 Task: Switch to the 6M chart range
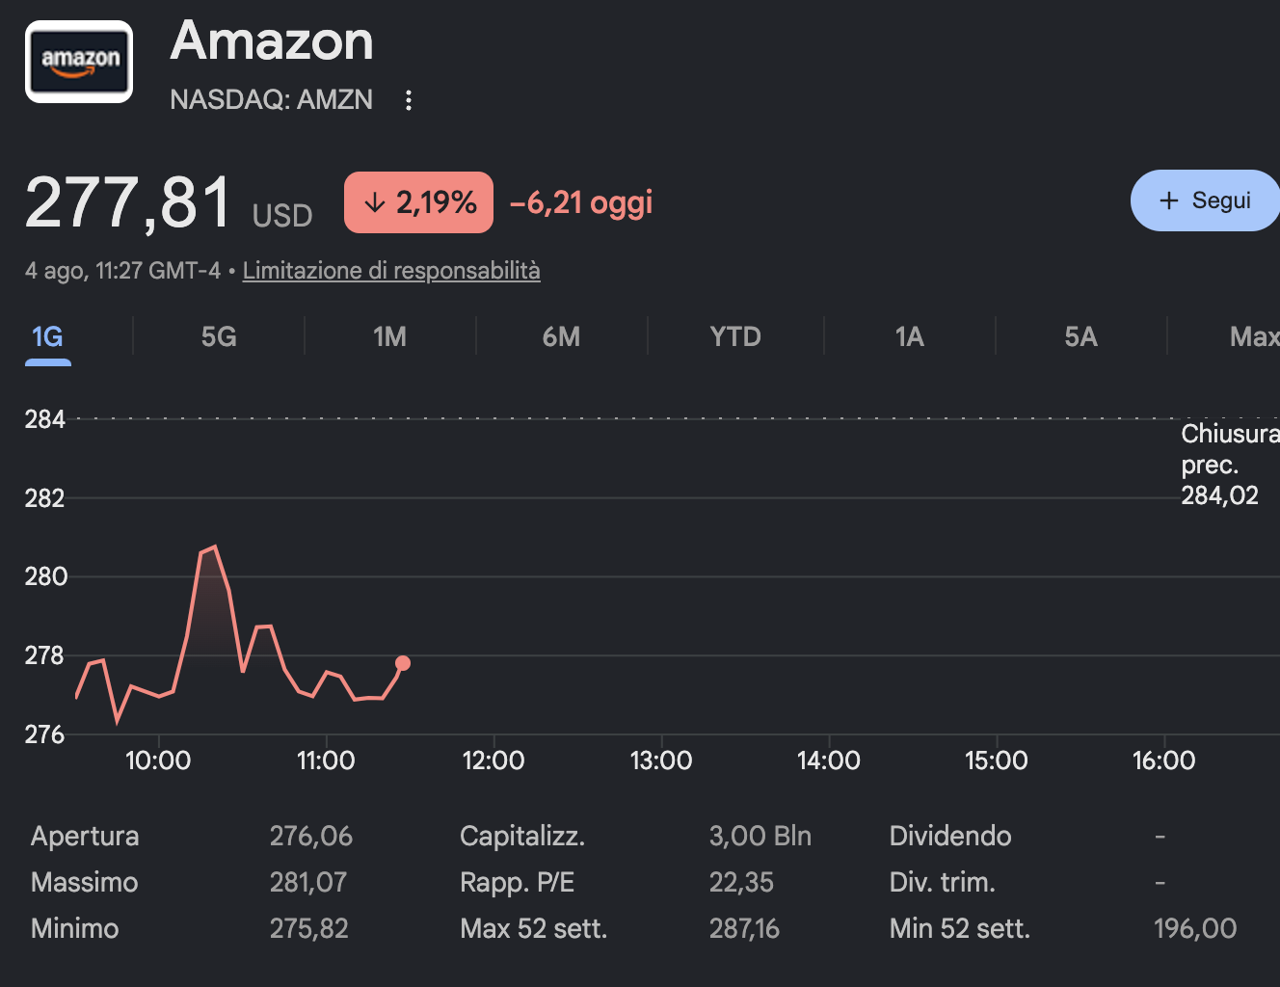click(561, 336)
